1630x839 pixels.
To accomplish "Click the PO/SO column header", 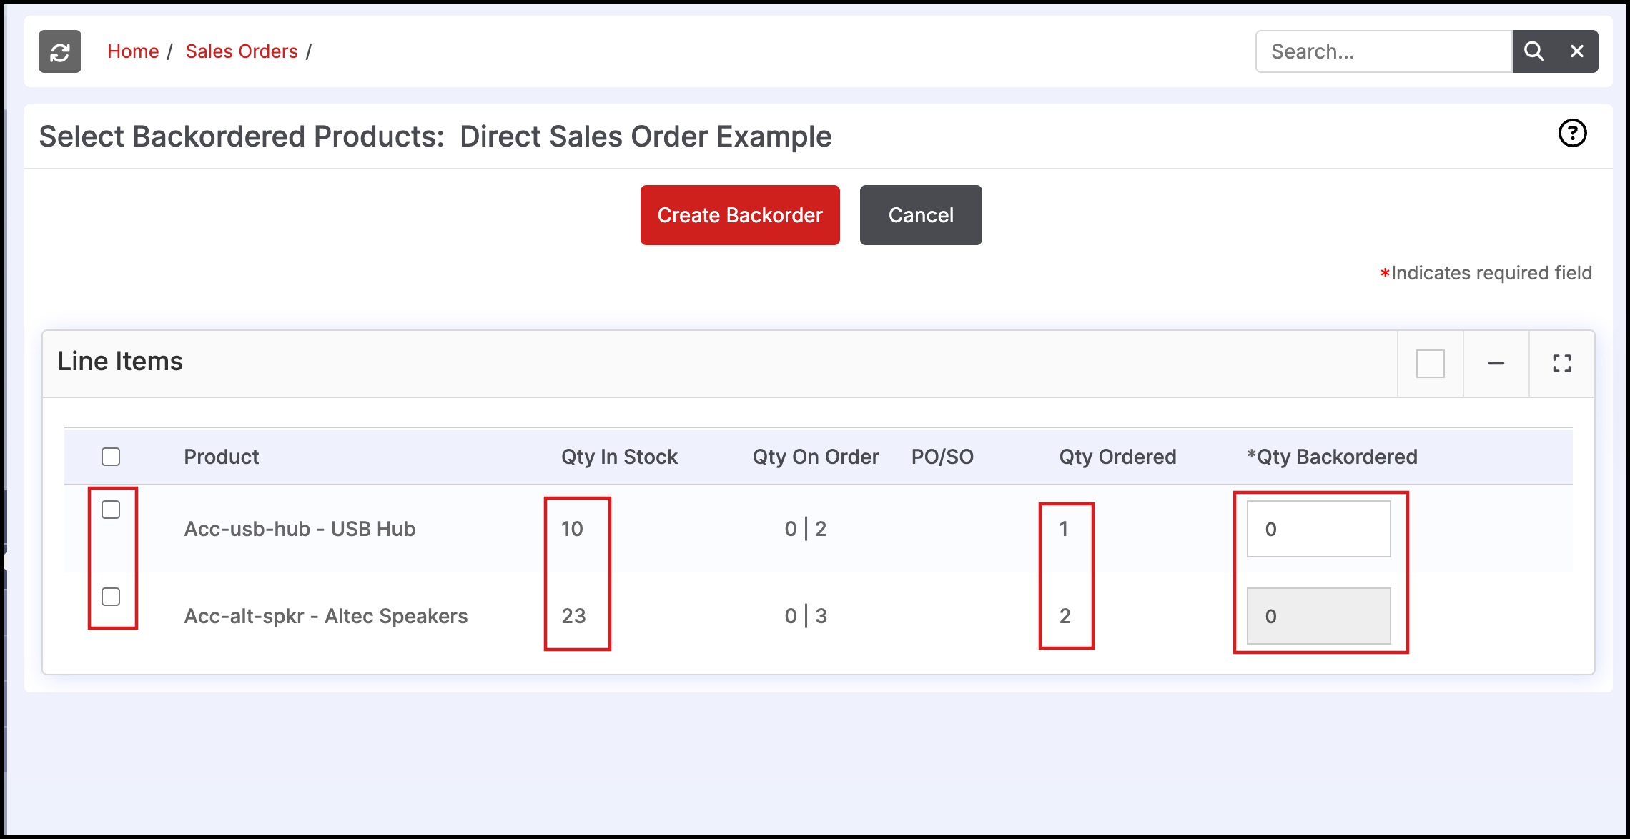I will coord(942,457).
